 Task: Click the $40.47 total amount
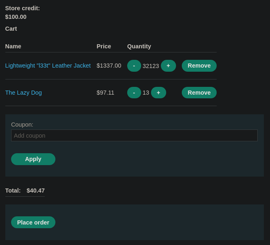pyautogui.click(x=36, y=191)
